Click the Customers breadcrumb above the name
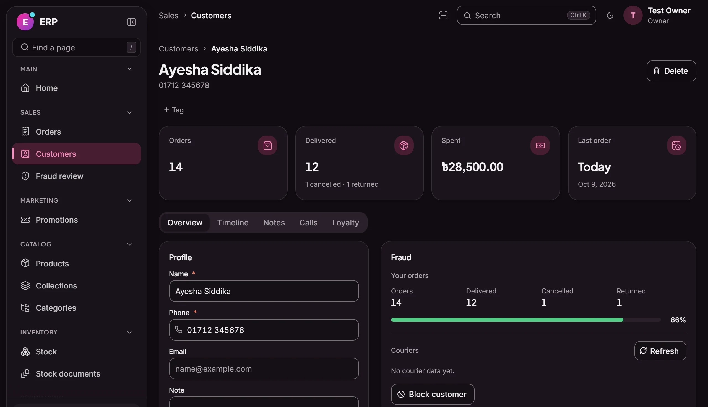The width and height of the screenshot is (708, 407). coord(178,49)
